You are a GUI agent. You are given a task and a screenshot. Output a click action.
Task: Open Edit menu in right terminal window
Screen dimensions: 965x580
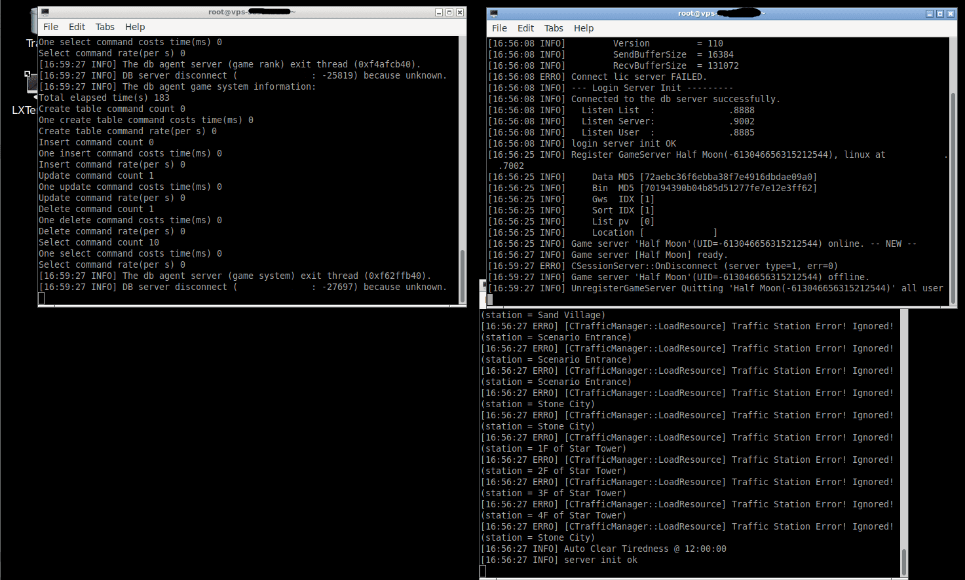coord(525,28)
